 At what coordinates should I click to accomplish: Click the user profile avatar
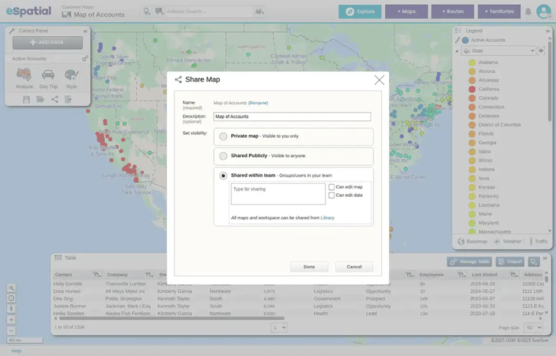tap(543, 12)
